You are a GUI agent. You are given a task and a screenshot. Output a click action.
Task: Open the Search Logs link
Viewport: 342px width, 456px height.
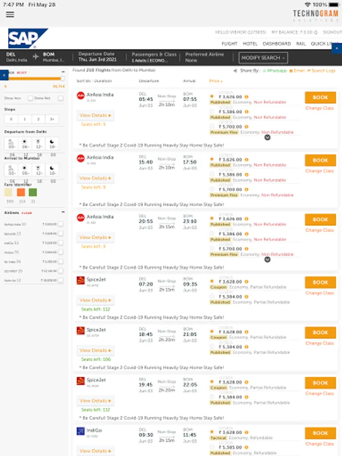pos(321,70)
